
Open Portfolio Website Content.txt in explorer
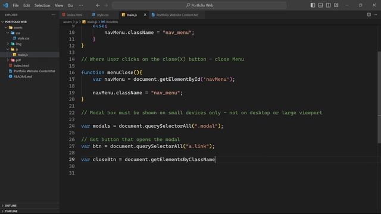coord(35,71)
